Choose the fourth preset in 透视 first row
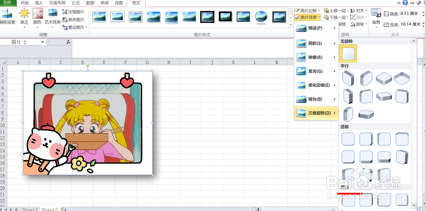 coord(402,139)
